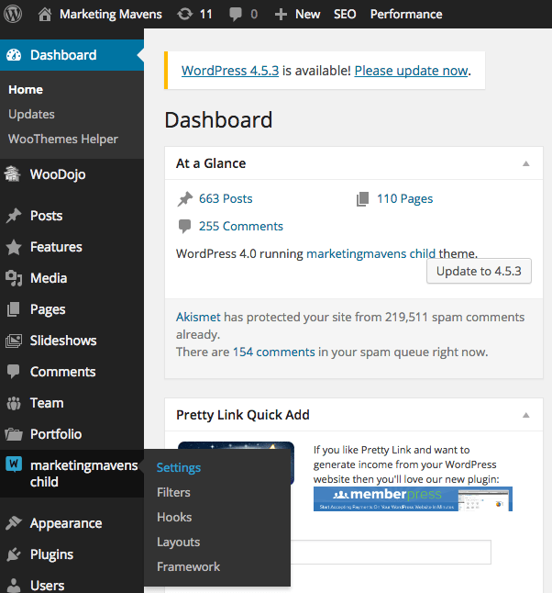Click the home icon beside Marketing Mavens
The image size is (552, 593).
pyautogui.click(x=45, y=15)
